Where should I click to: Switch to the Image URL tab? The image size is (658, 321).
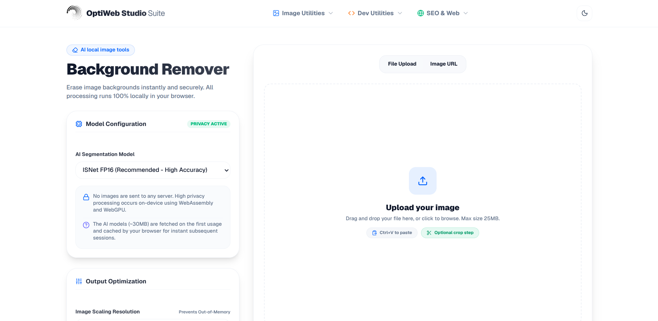tap(444, 64)
